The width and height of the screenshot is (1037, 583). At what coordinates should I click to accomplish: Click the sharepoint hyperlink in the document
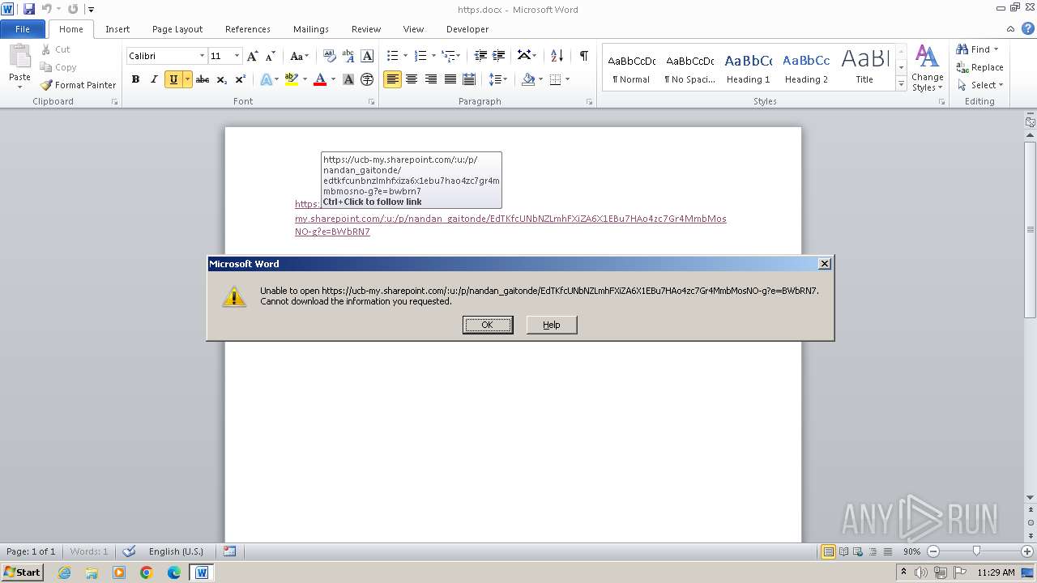pos(510,219)
